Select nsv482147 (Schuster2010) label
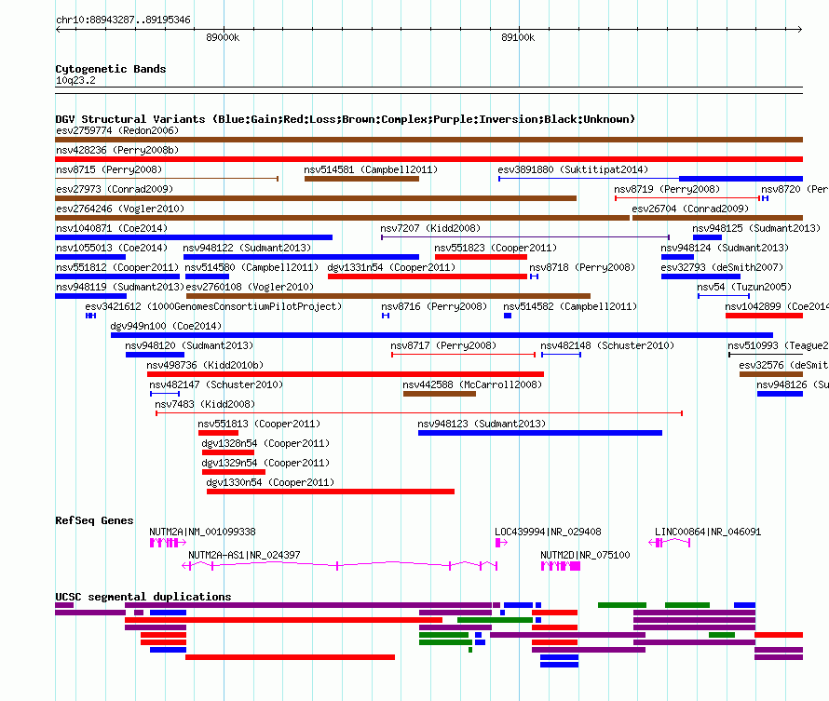The width and height of the screenshot is (829, 701). pos(216,384)
